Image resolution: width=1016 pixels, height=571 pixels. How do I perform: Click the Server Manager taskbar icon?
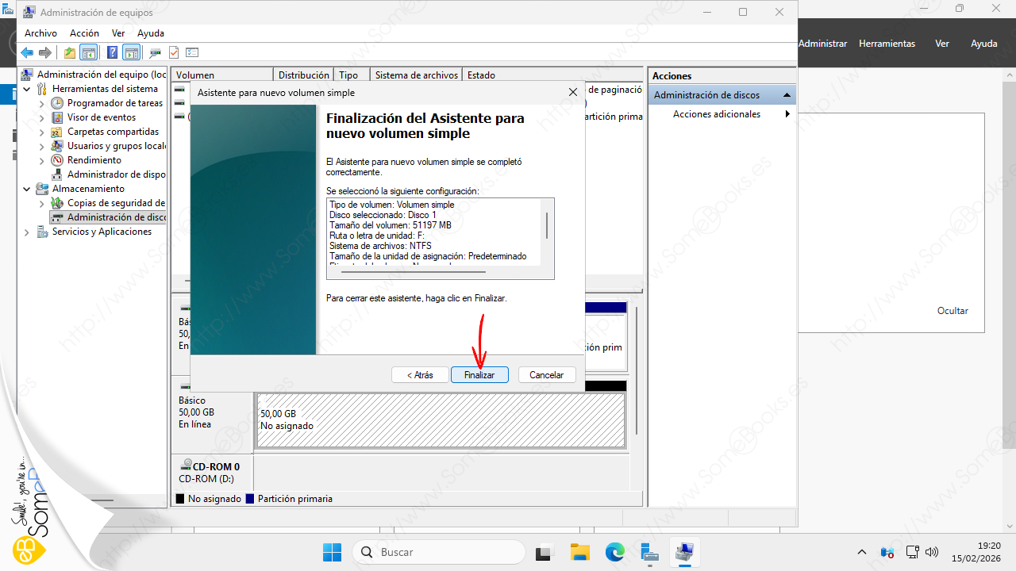(649, 552)
